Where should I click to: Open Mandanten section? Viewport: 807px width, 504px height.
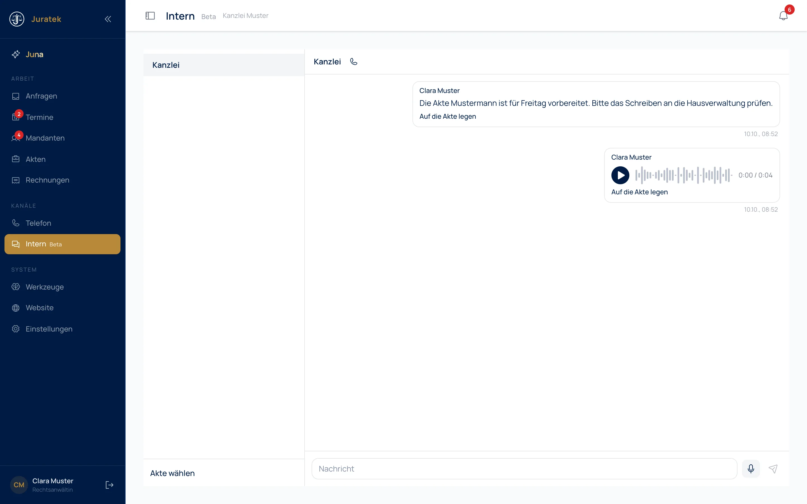click(62, 138)
